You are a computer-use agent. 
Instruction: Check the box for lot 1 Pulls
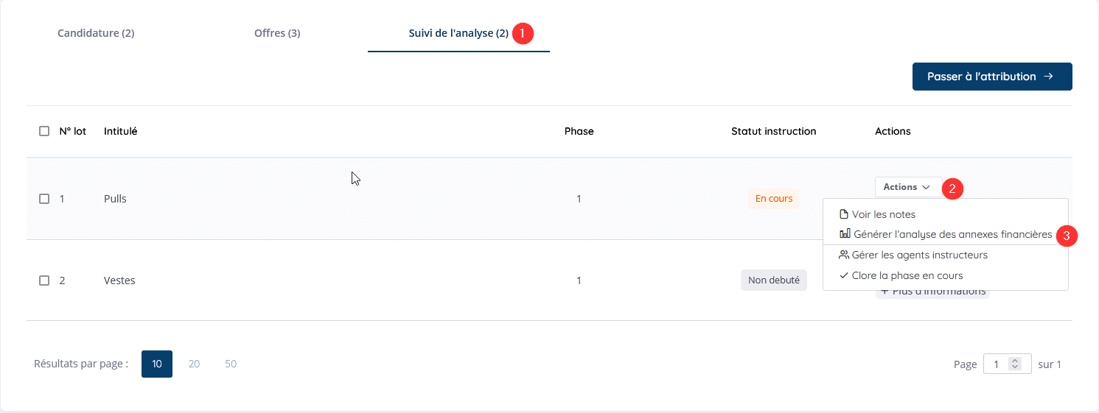pos(44,199)
